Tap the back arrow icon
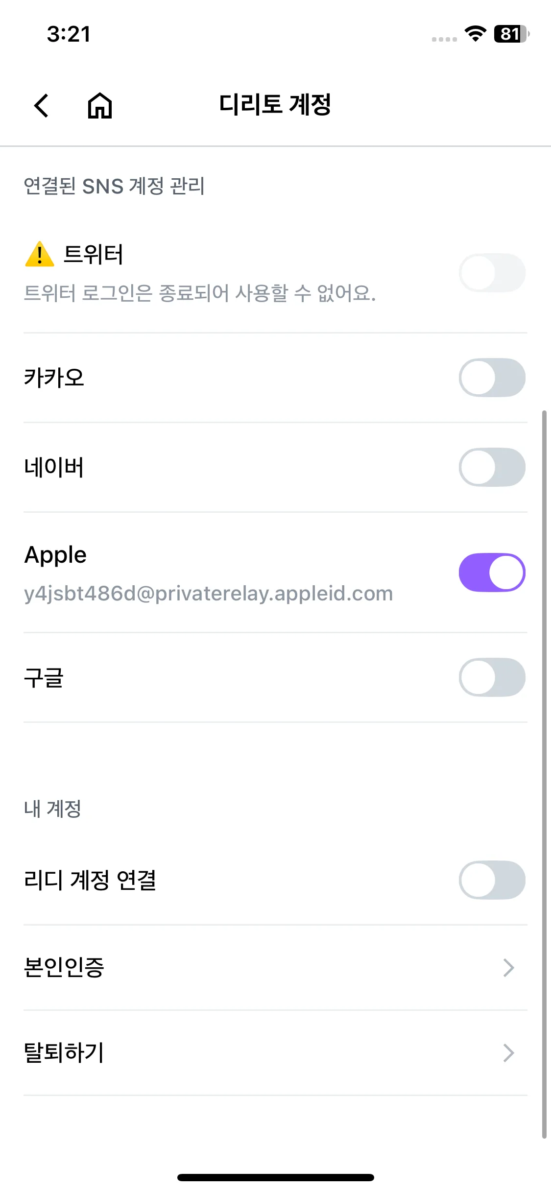Viewport: 551px width, 1193px height. (42, 105)
